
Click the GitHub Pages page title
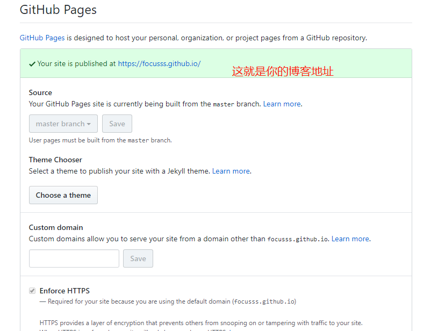point(58,10)
